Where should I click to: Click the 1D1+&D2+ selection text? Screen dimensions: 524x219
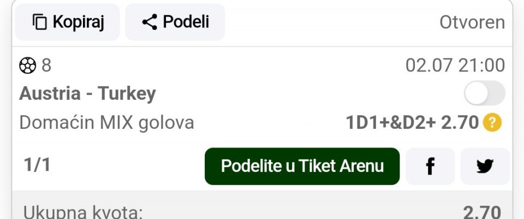[x=391, y=123]
